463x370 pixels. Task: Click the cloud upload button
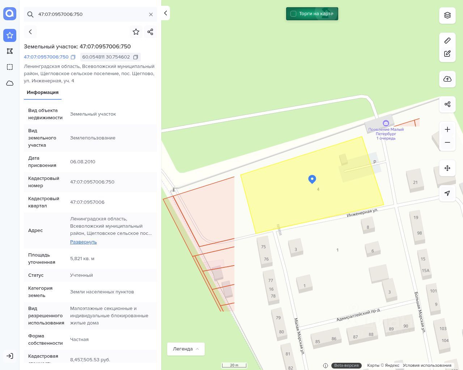coord(447,79)
